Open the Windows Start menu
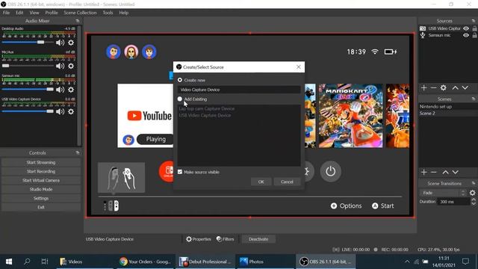The height and width of the screenshot is (269, 478). coord(9,262)
